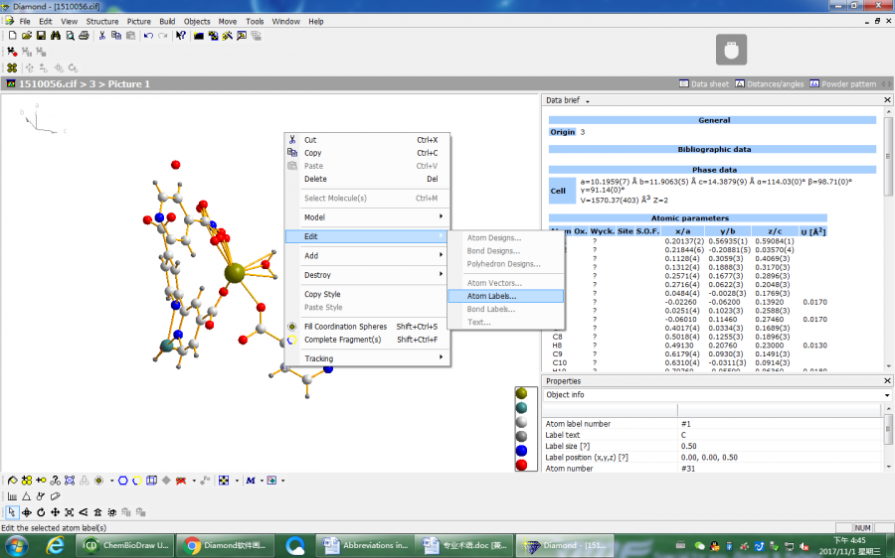The width and height of the screenshot is (895, 558).
Task: Open print preview icon
Action: [x=70, y=36]
